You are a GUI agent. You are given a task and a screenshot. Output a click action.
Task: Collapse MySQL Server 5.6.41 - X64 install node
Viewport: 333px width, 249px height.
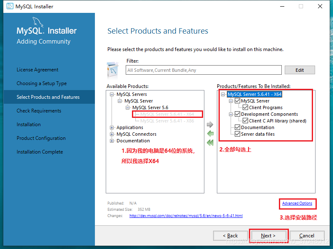coord(223,95)
